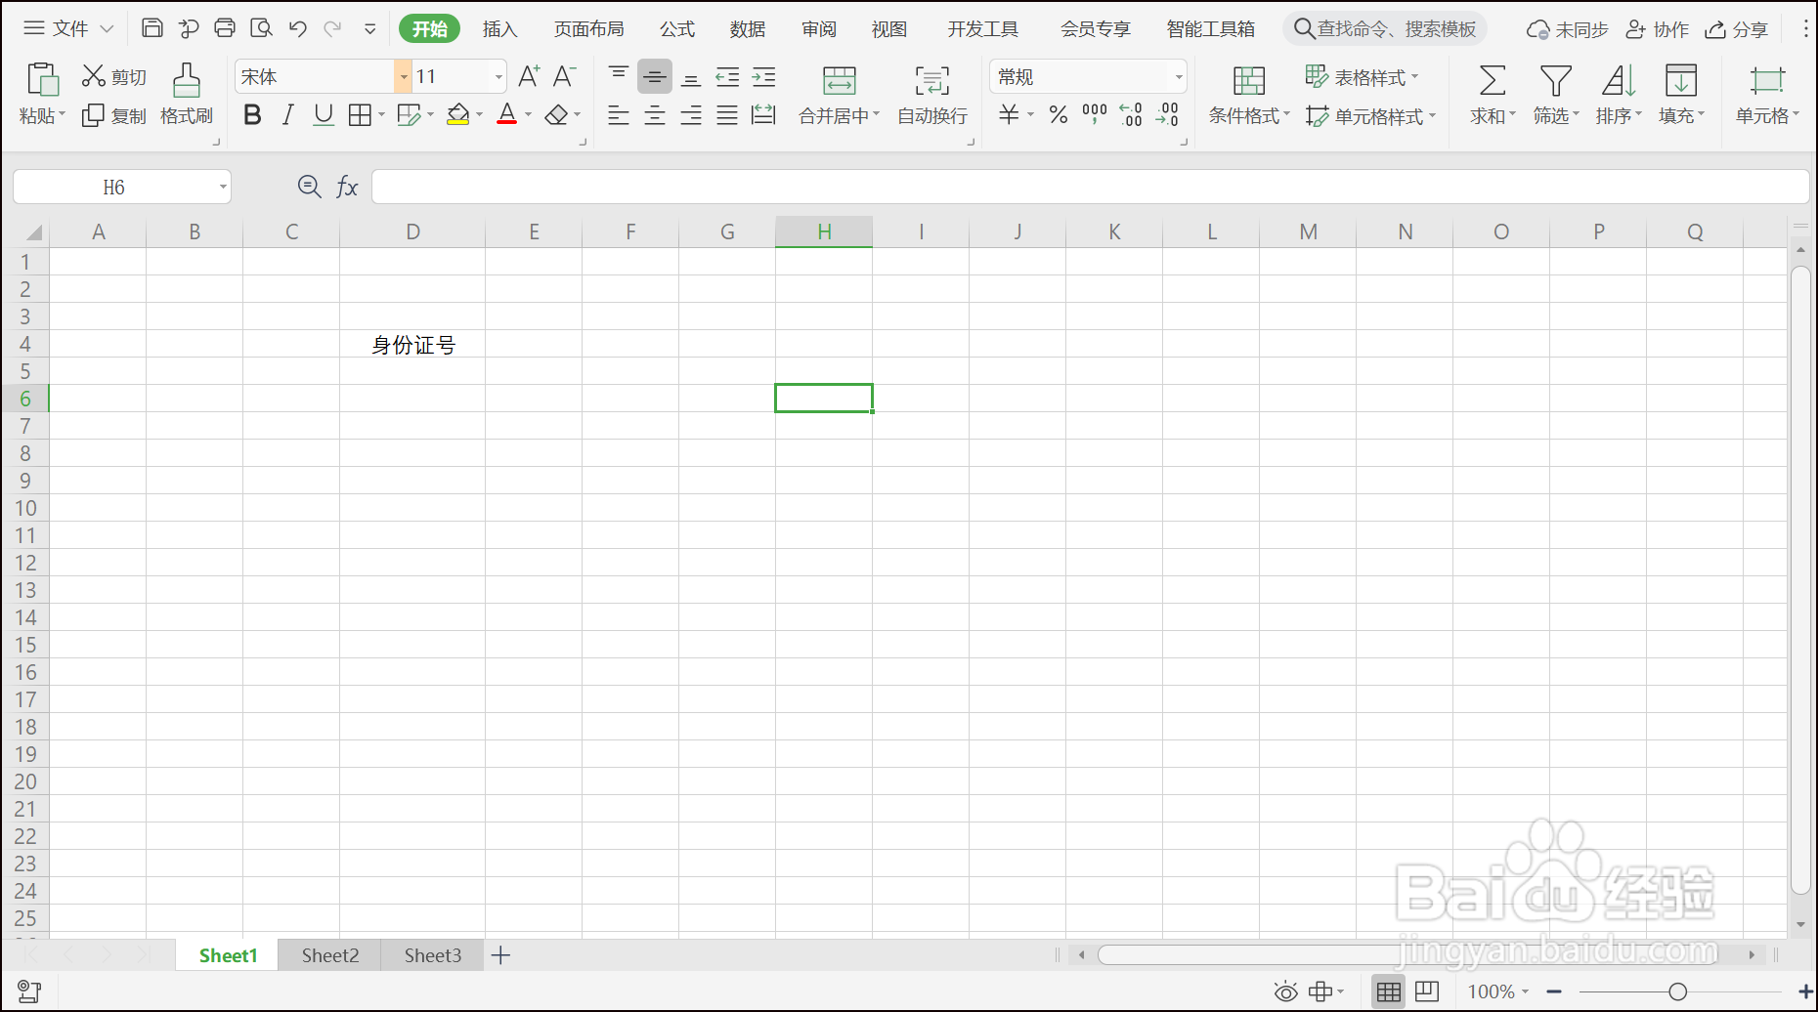1818x1012 pixels.
Task: Click decrease decimal places icon
Action: pyautogui.click(x=1167, y=115)
